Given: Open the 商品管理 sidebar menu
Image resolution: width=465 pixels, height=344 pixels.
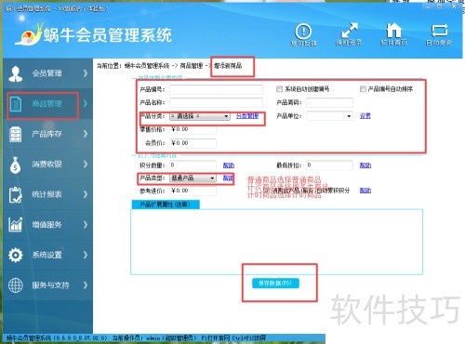Looking at the screenshot, I should 48,104.
